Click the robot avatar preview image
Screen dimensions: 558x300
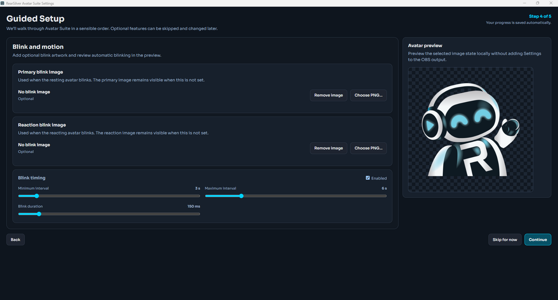pyautogui.click(x=471, y=130)
